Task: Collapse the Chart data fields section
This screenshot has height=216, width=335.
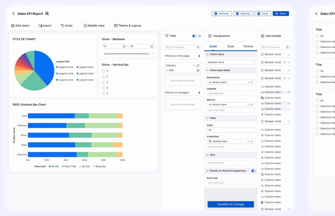Action: [208, 70]
